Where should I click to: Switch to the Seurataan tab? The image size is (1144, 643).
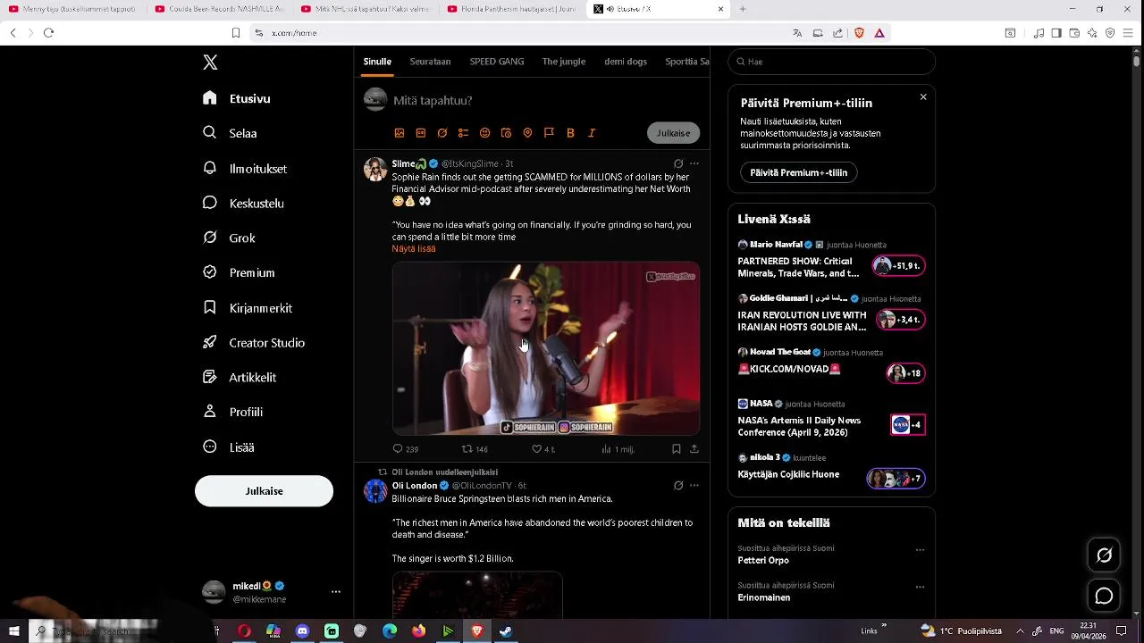pos(430,62)
